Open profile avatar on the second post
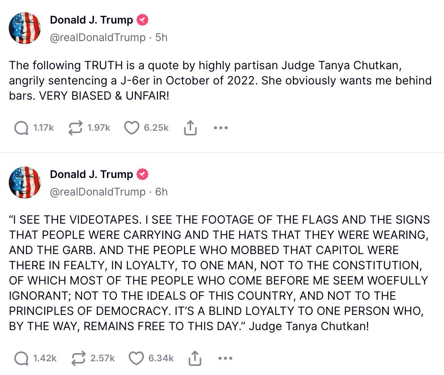444x375 pixels. [25, 183]
